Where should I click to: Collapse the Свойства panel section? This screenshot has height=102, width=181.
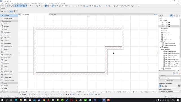click(160, 76)
